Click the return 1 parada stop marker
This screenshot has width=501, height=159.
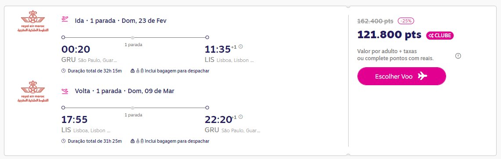point(133,108)
